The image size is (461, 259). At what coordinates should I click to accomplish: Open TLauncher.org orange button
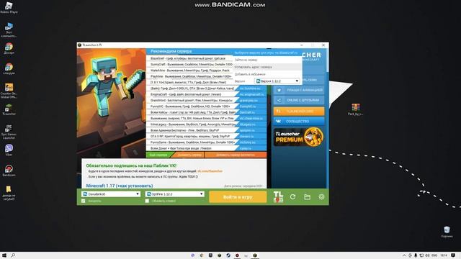[299, 111]
